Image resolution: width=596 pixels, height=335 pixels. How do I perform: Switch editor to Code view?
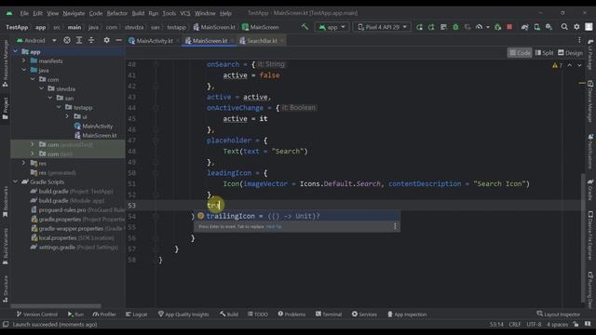[x=520, y=53]
